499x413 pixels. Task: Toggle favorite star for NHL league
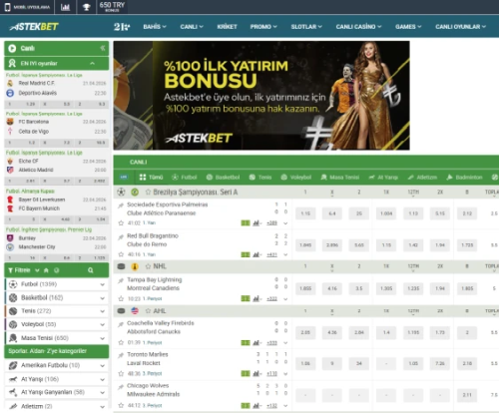tap(148, 266)
